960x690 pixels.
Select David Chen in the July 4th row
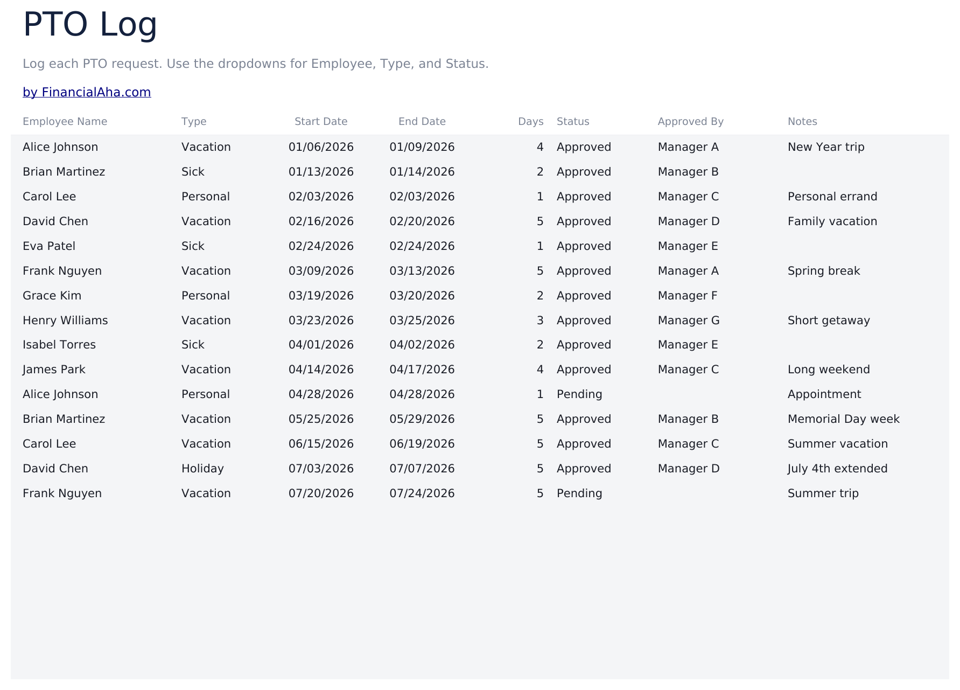pos(55,469)
